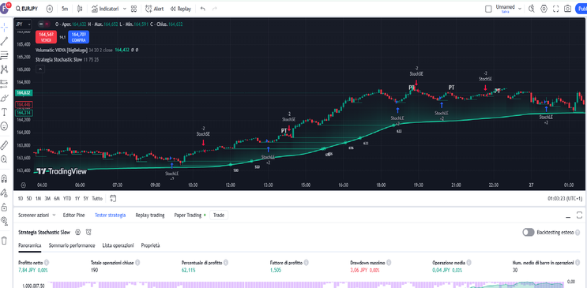
Task: Open the 5m timeframe selector
Action: pos(65,9)
